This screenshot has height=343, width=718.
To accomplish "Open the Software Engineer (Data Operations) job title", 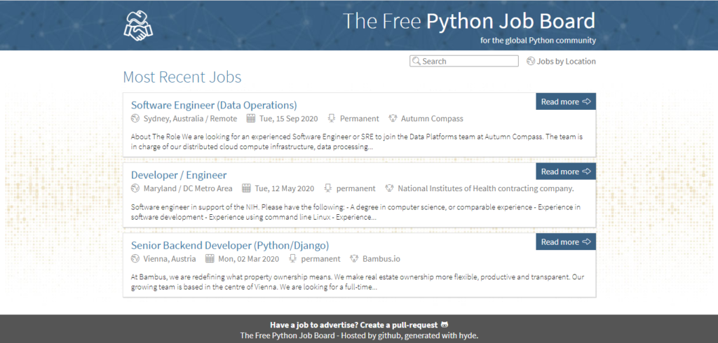I will [214, 105].
